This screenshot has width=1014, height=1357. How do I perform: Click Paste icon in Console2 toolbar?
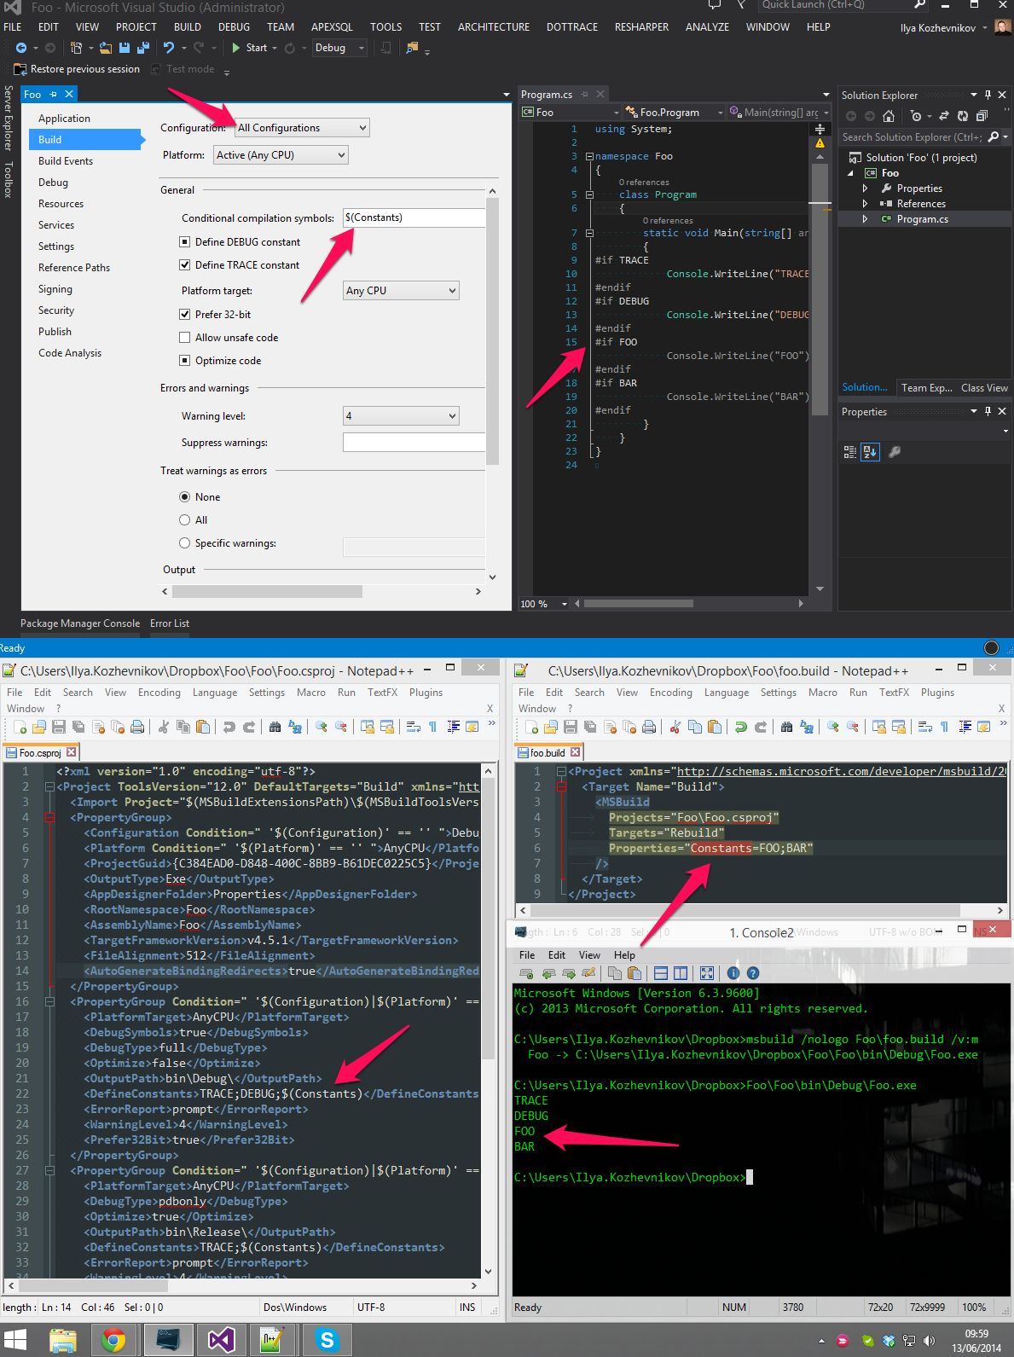[x=634, y=973]
